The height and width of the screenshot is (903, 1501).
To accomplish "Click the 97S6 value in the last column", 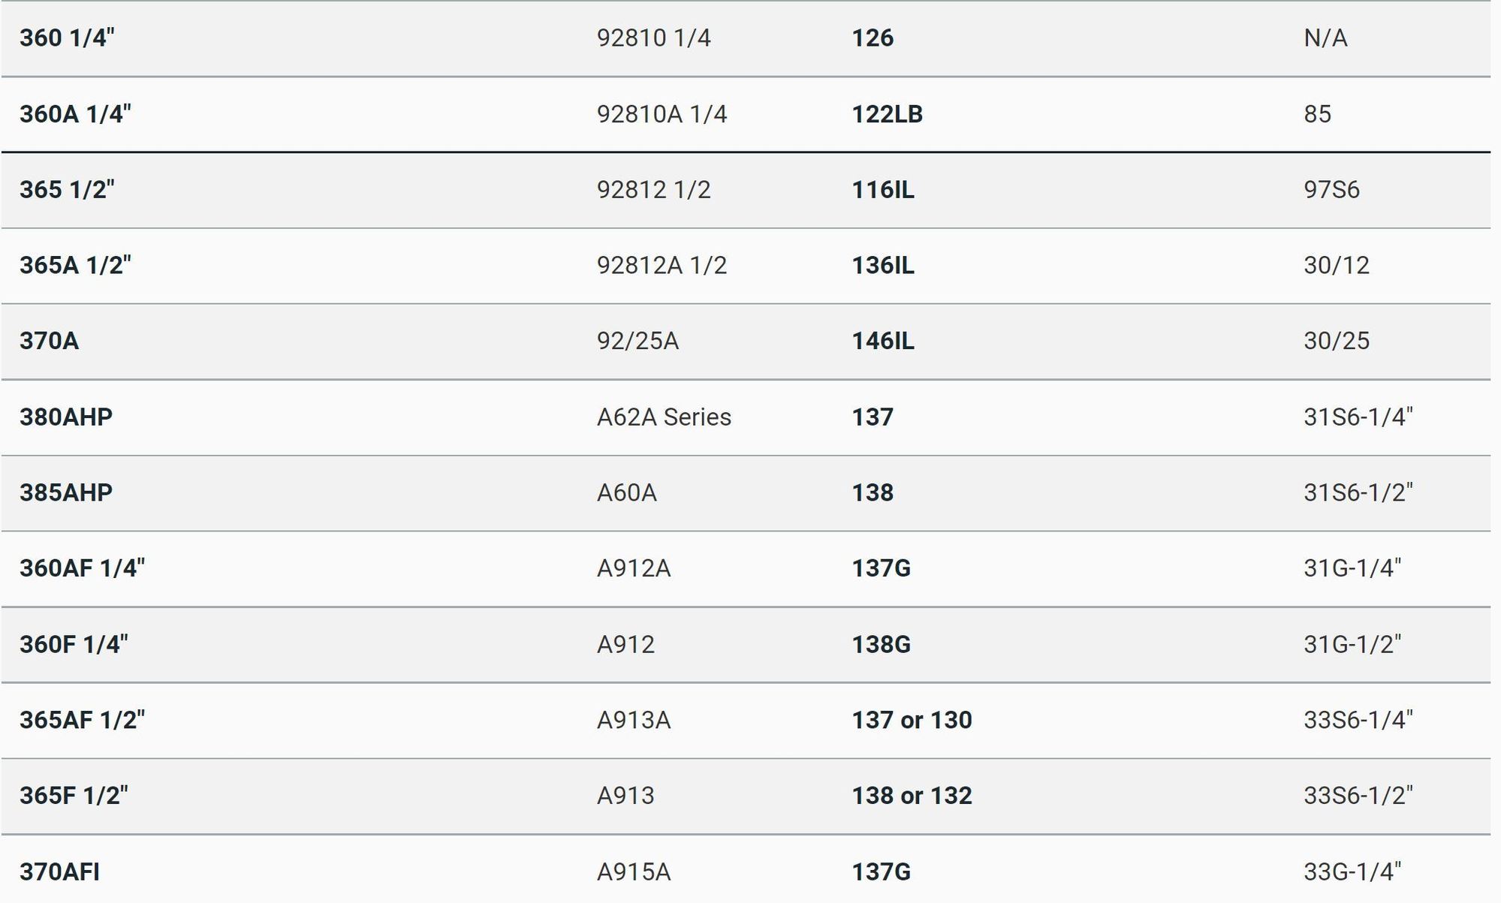I will 1331,190.
